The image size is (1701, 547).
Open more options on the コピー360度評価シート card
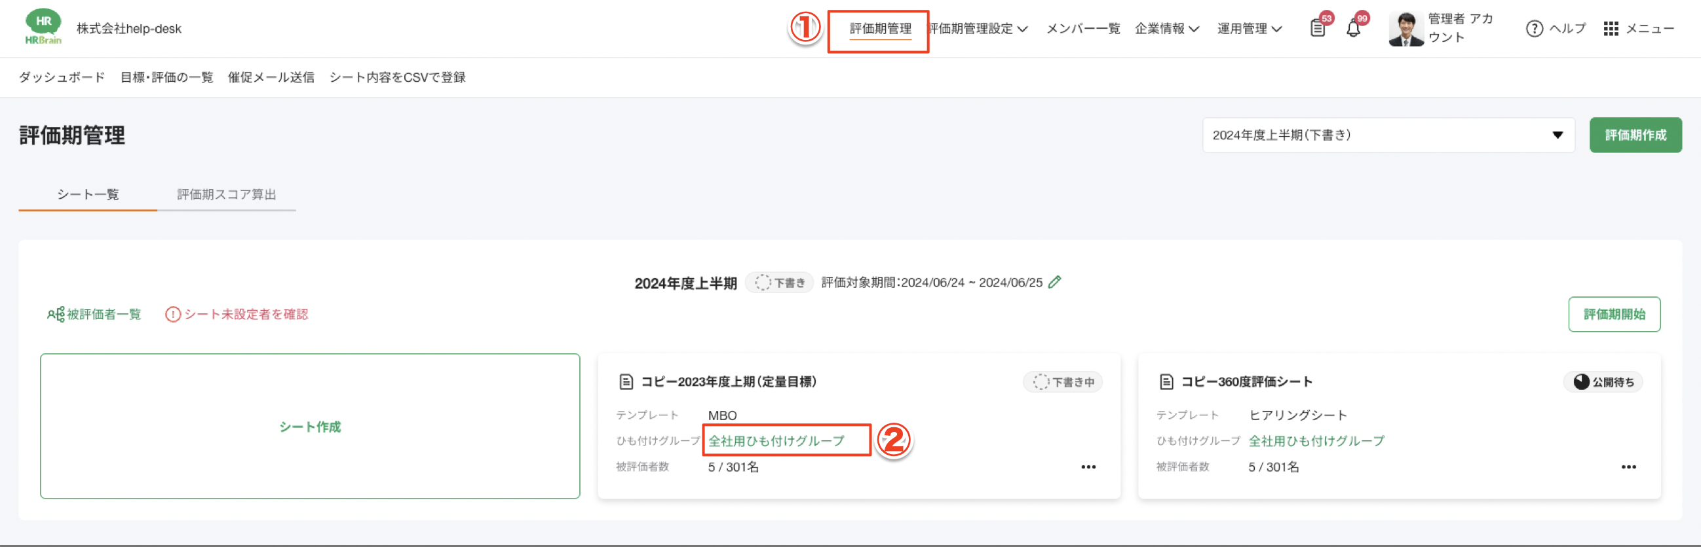pos(1628,467)
